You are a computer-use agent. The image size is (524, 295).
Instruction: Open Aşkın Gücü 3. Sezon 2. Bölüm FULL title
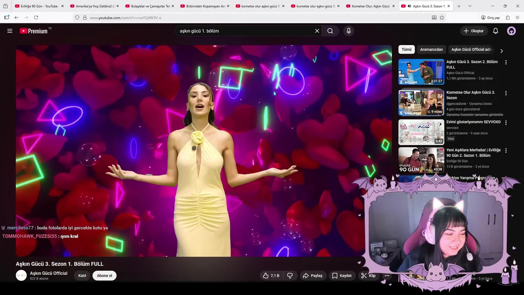click(472, 64)
